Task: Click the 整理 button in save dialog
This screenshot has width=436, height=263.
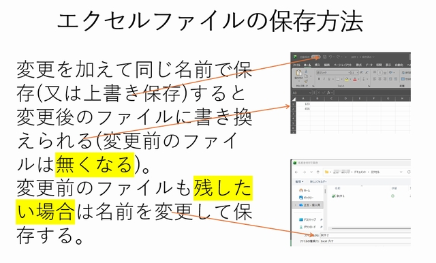Action: [299, 181]
